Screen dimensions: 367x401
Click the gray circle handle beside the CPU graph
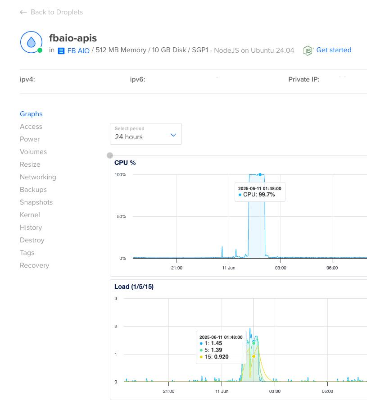tap(110, 155)
